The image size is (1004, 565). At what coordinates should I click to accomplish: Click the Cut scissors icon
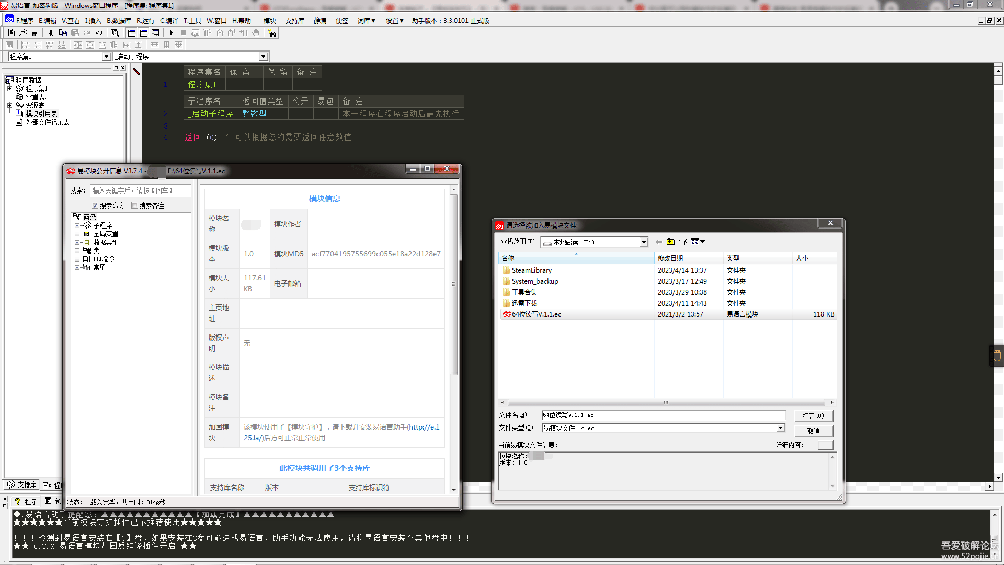[51, 32]
